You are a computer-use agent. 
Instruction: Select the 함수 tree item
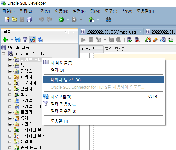tap(24, 95)
